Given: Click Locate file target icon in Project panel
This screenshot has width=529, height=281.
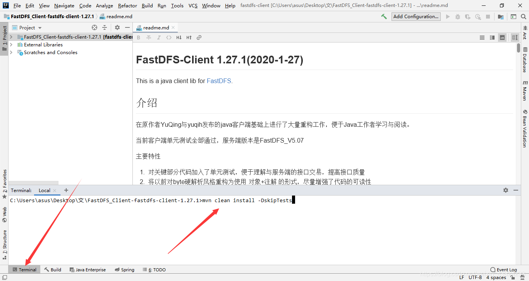Looking at the screenshot, I should coord(94,27).
